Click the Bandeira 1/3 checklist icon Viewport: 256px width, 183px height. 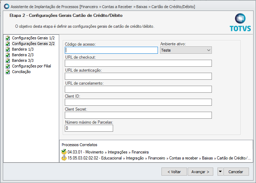tap(8, 49)
